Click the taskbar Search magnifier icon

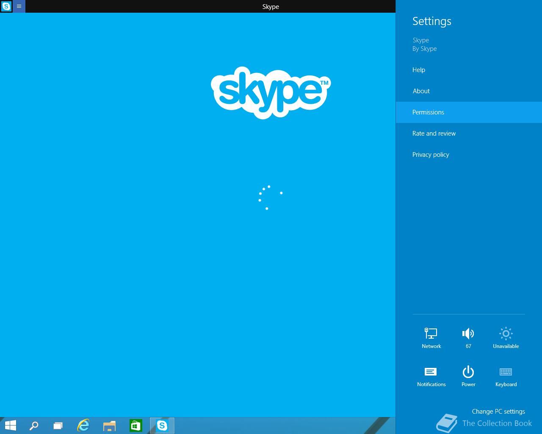[x=33, y=426]
